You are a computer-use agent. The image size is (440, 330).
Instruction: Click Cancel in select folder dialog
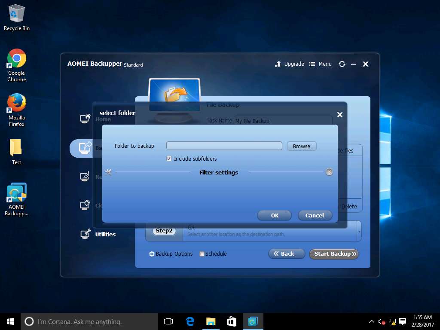tap(315, 215)
